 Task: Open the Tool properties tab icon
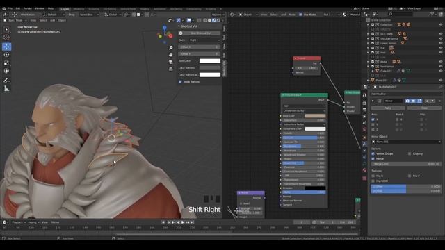click(364, 96)
